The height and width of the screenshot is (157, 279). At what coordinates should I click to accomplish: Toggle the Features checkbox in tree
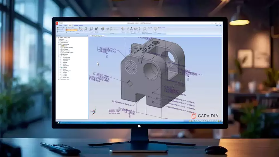pos(62,49)
